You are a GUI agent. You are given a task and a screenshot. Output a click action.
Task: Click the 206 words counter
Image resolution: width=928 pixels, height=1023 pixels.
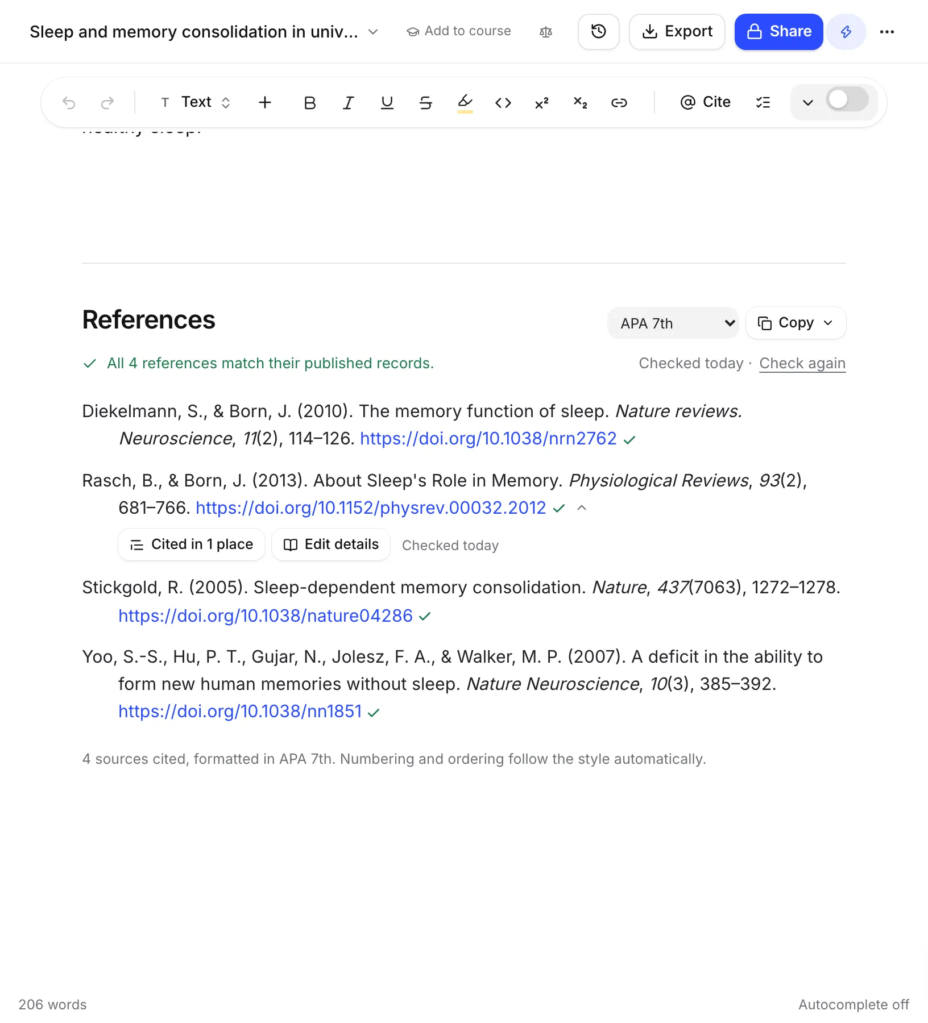coord(53,1005)
